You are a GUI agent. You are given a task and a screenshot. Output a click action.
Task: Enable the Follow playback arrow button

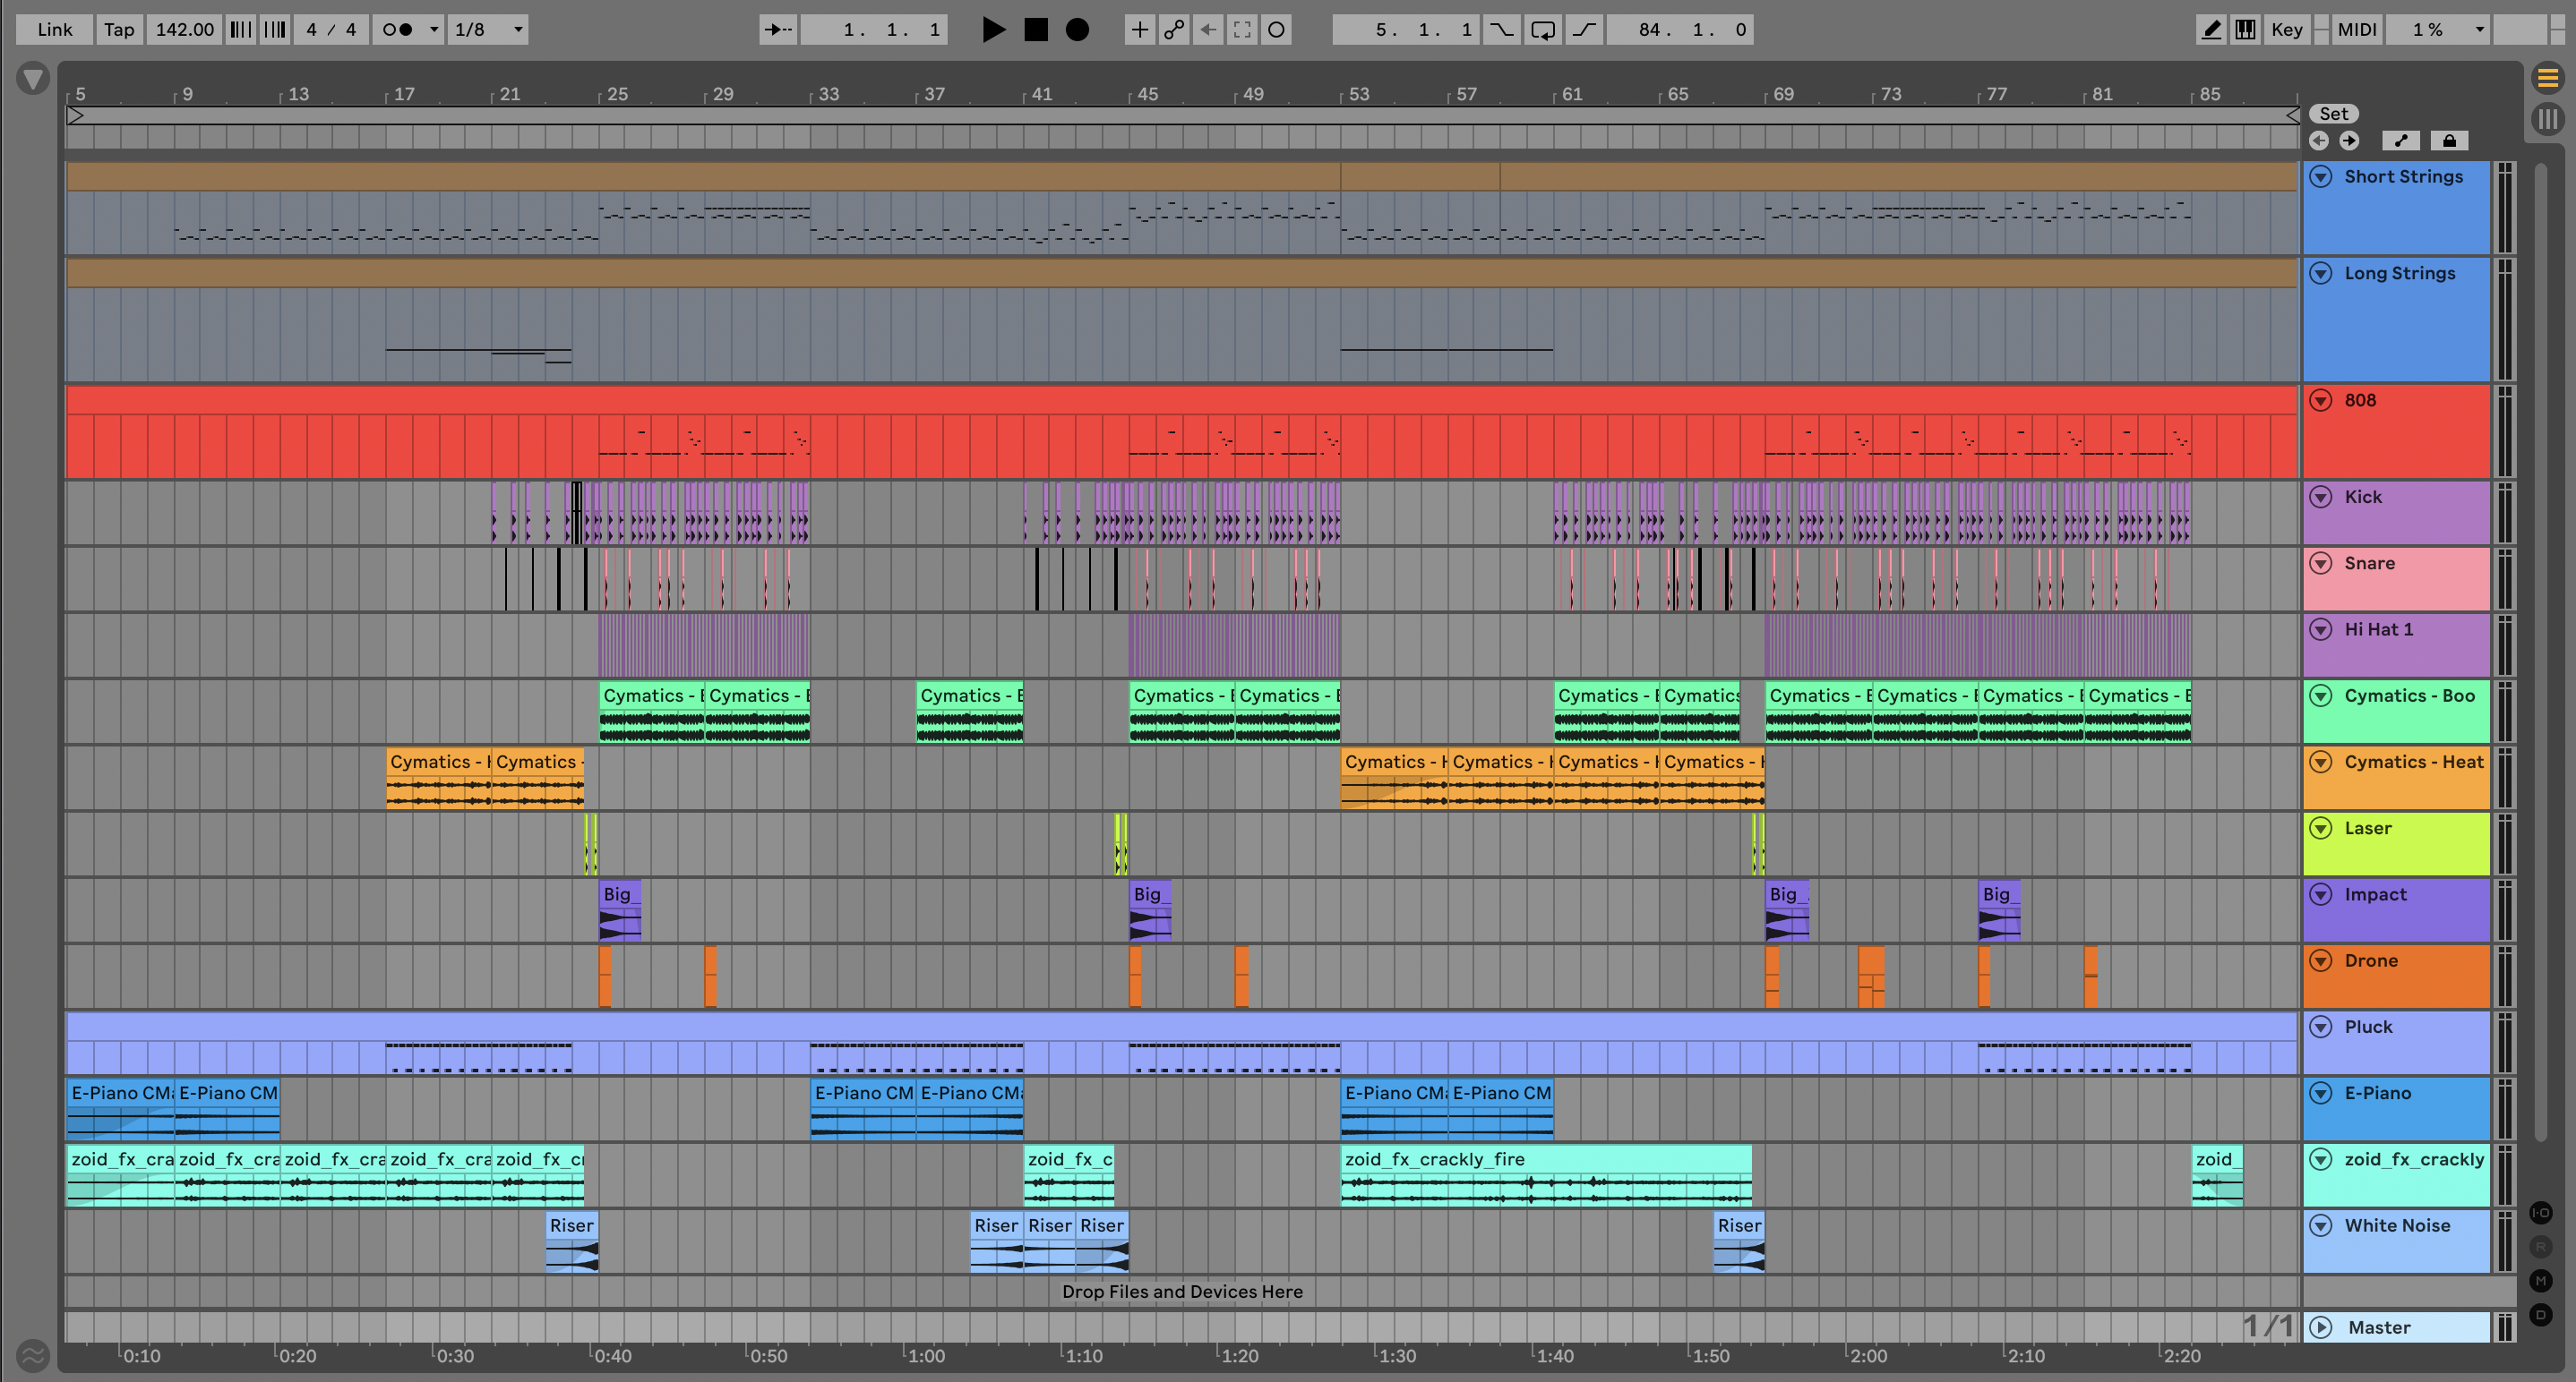[778, 30]
